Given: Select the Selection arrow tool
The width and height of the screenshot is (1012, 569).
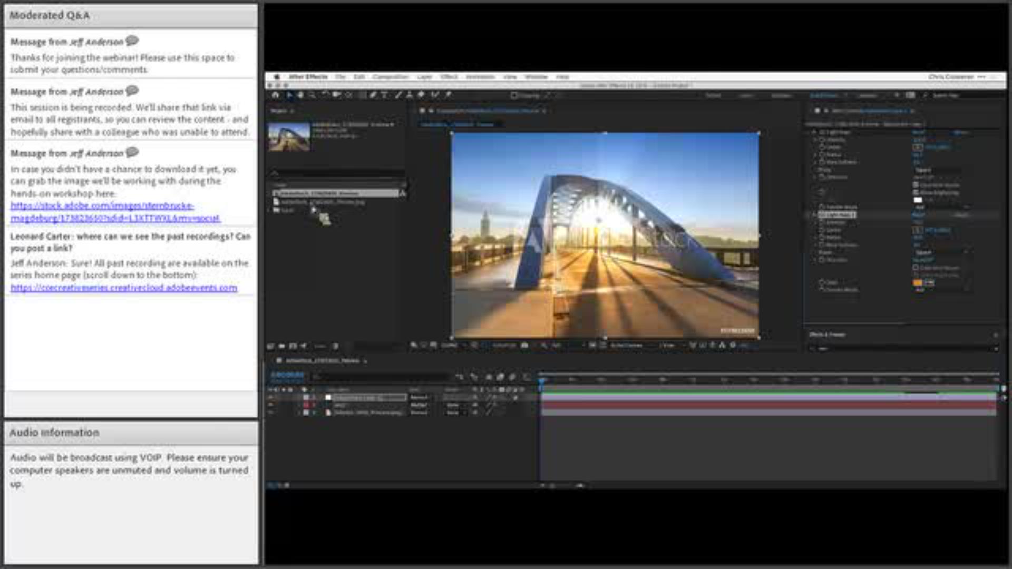Looking at the screenshot, I should point(289,95).
